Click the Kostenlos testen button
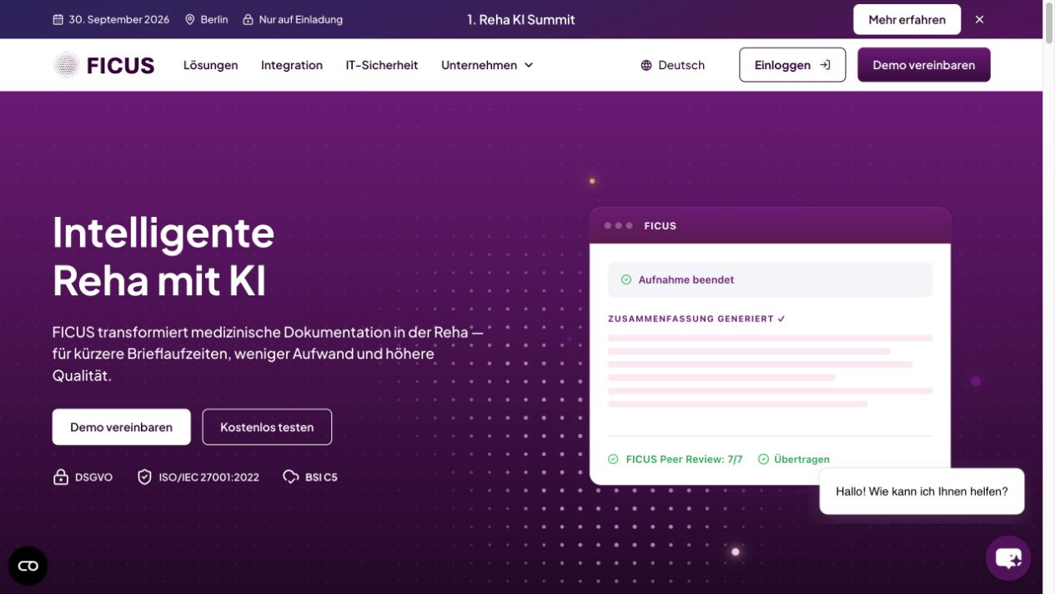Viewport: 1055px width, 594px height. (x=267, y=427)
